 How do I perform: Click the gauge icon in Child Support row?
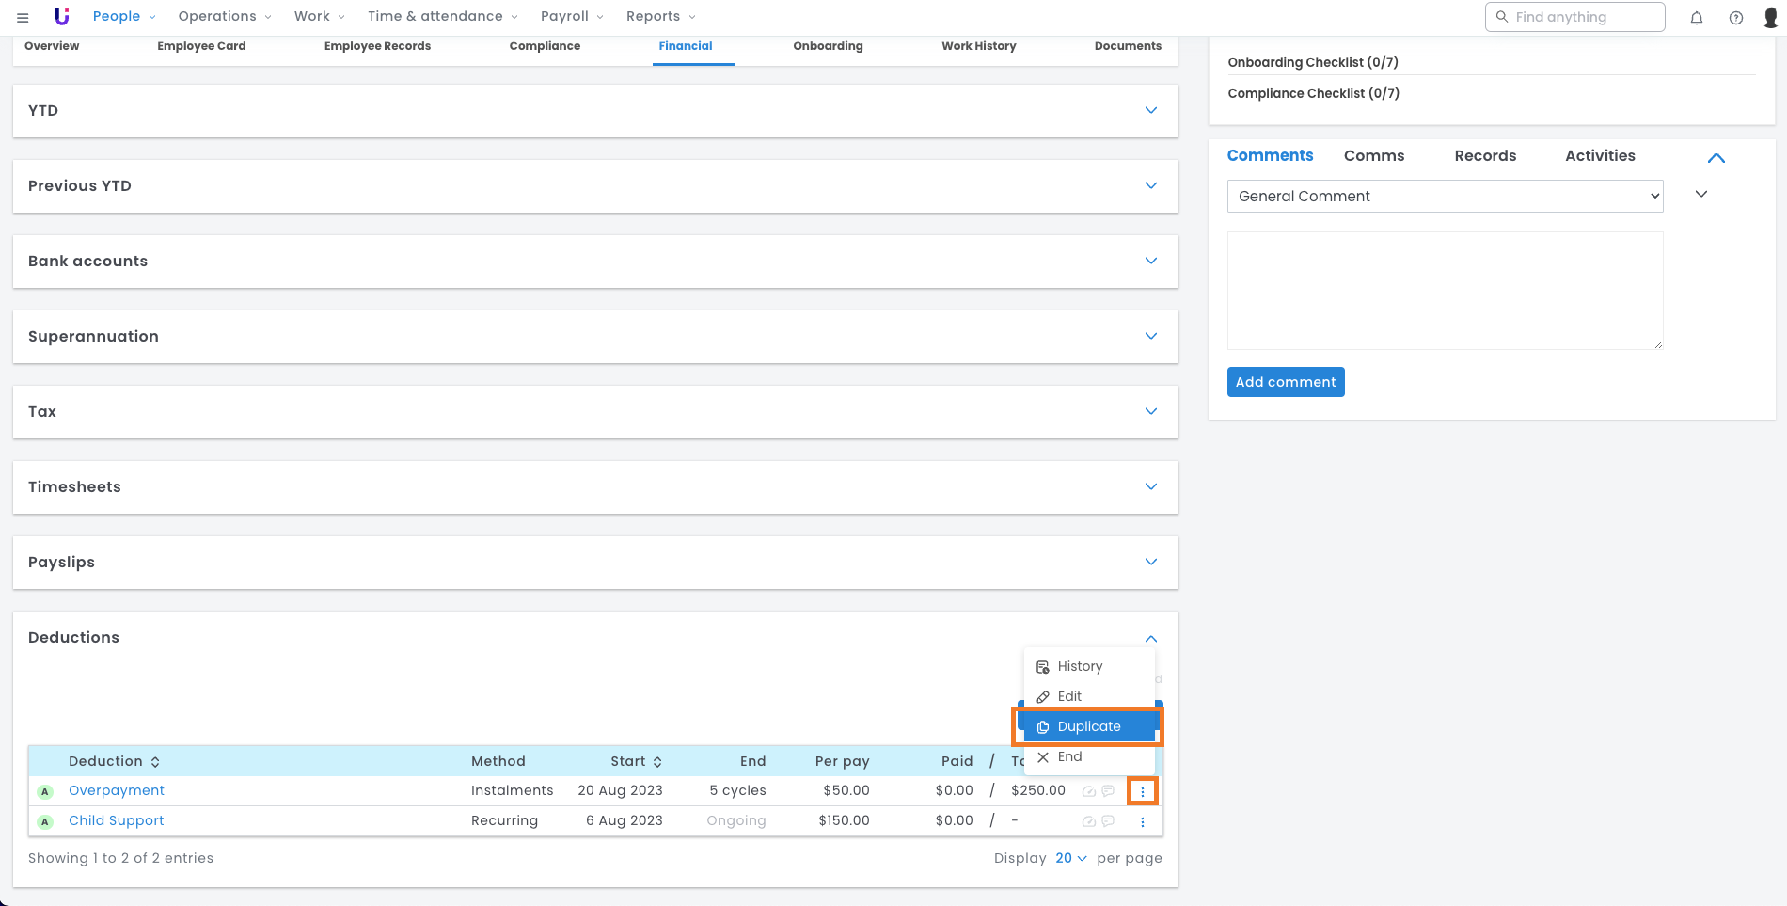[1089, 821]
